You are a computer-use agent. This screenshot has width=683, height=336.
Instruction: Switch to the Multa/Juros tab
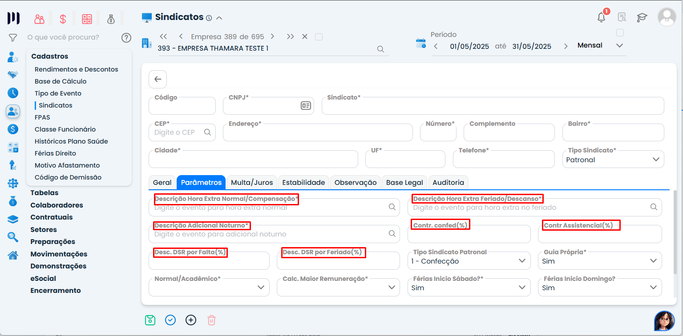[x=252, y=183]
